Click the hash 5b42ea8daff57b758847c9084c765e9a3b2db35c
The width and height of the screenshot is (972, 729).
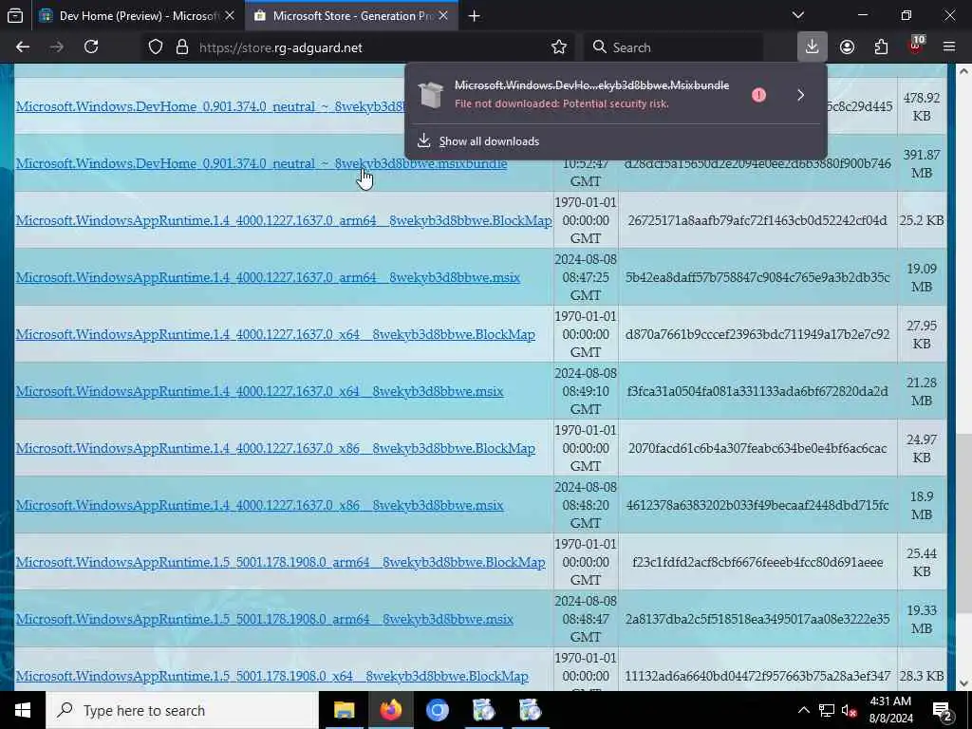click(757, 278)
